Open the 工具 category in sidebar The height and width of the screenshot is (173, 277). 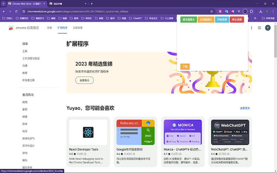[x=25, y=51]
